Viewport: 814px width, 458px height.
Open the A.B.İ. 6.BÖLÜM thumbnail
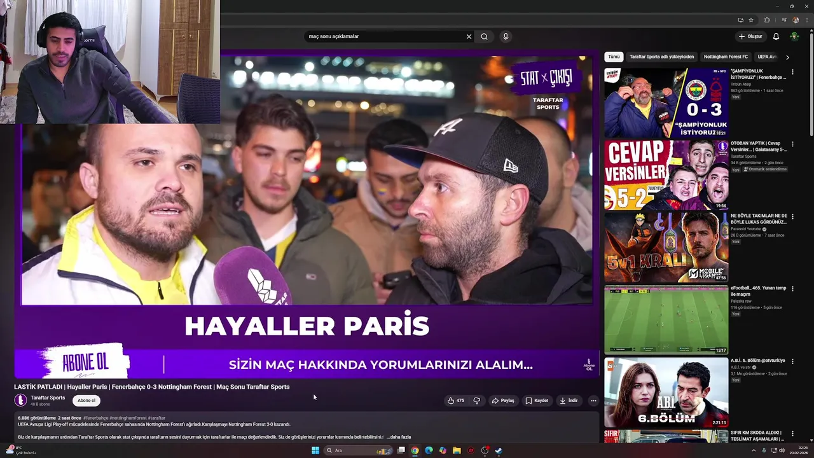(x=666, y=392)
